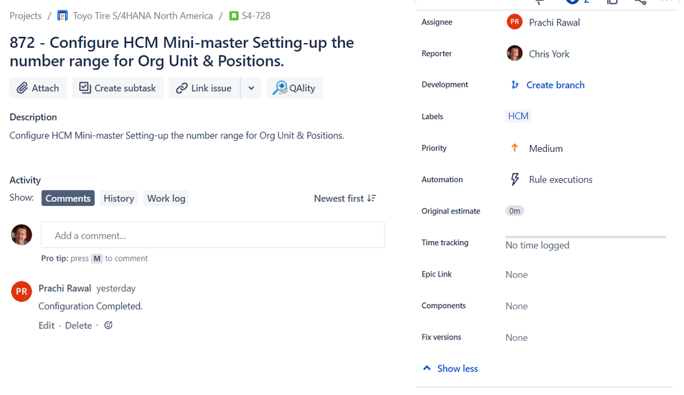
Task: Click the Create subtask button
Action: [118, 88]
